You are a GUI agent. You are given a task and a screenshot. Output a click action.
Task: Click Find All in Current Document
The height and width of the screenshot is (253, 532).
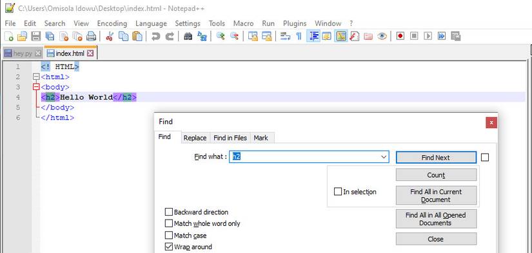point(436,196)
